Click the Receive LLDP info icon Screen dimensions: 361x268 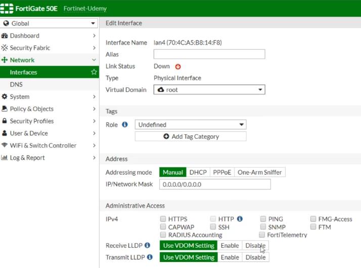(x=147, y=245)
